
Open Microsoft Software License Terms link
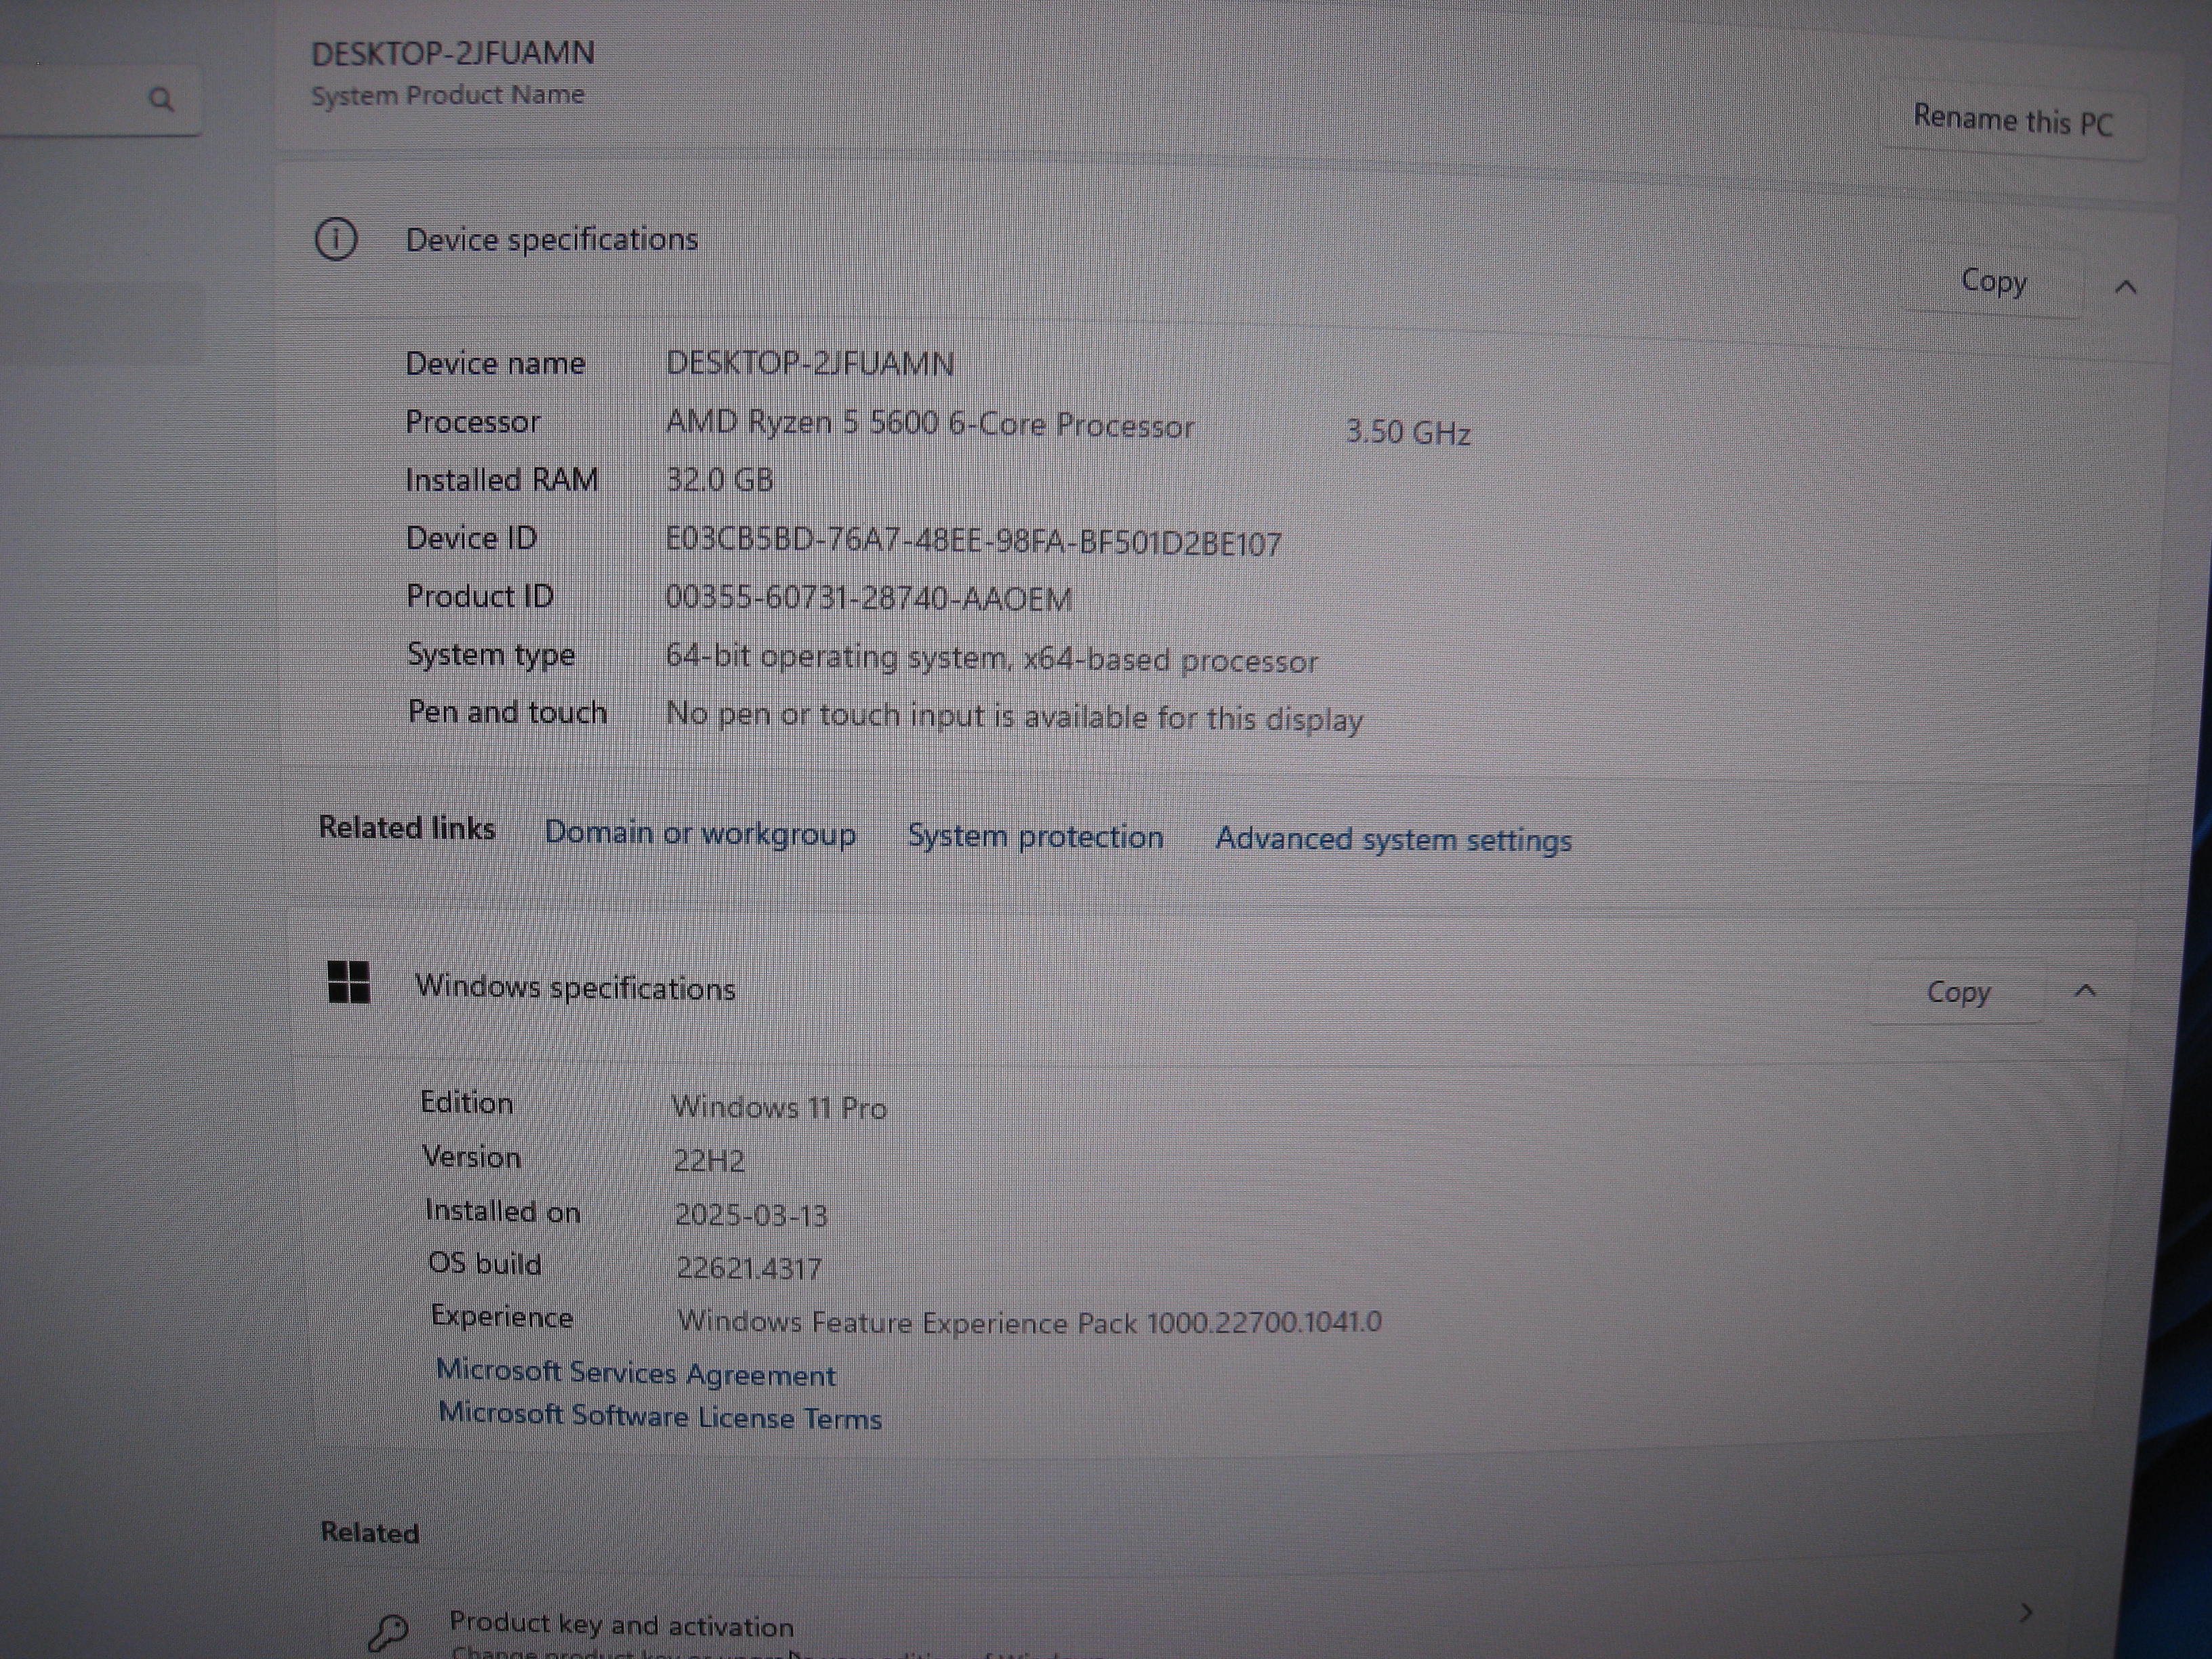(x=660, y=1415)
